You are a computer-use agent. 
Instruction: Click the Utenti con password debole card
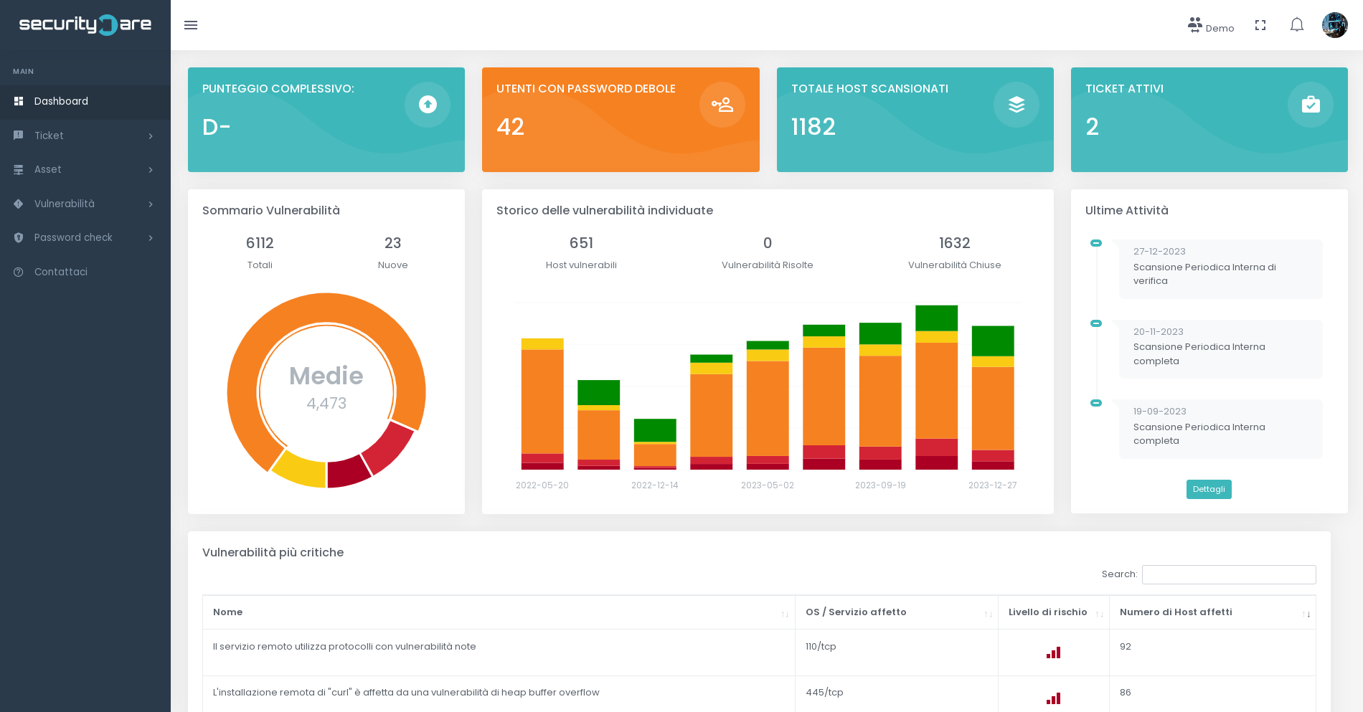[x=621, y=120]
